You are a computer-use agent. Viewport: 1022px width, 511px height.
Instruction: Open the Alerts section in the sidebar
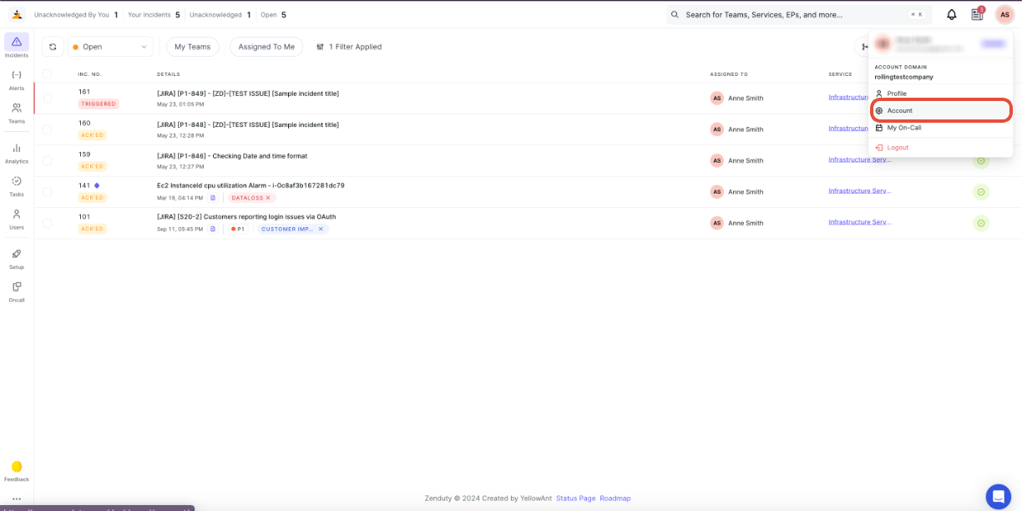(17, 79)
